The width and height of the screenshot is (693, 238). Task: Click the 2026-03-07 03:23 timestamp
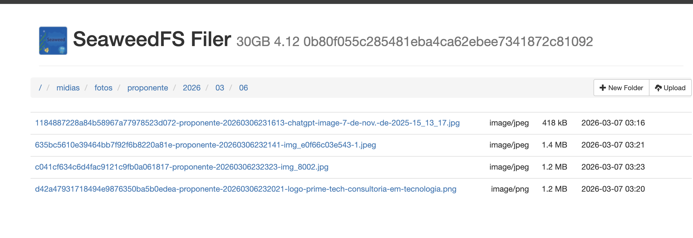(613, 167)
